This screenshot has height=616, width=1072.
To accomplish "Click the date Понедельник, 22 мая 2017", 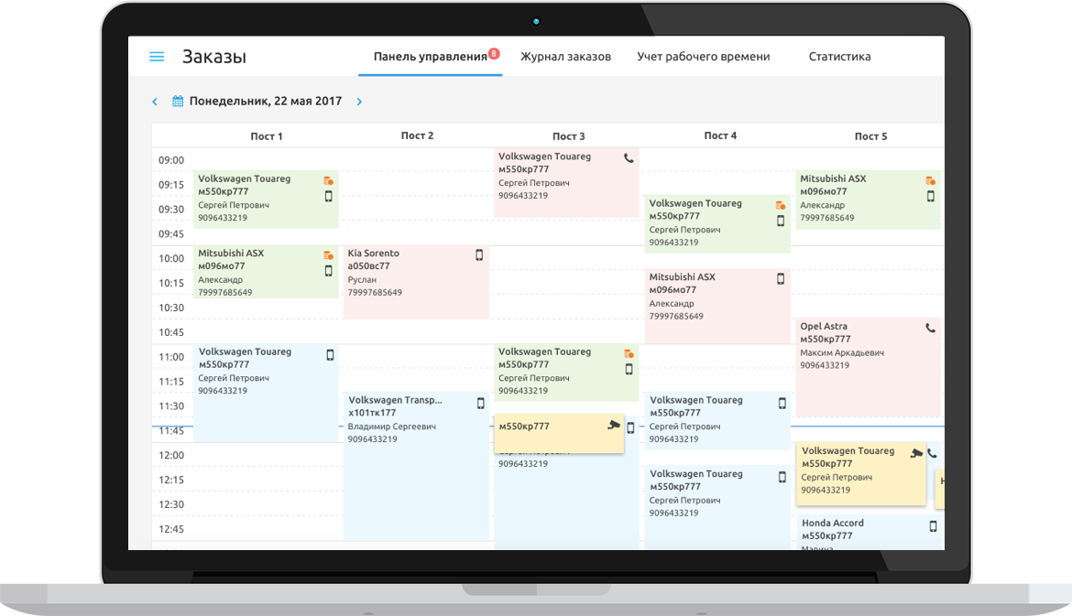I will (266, 101).
